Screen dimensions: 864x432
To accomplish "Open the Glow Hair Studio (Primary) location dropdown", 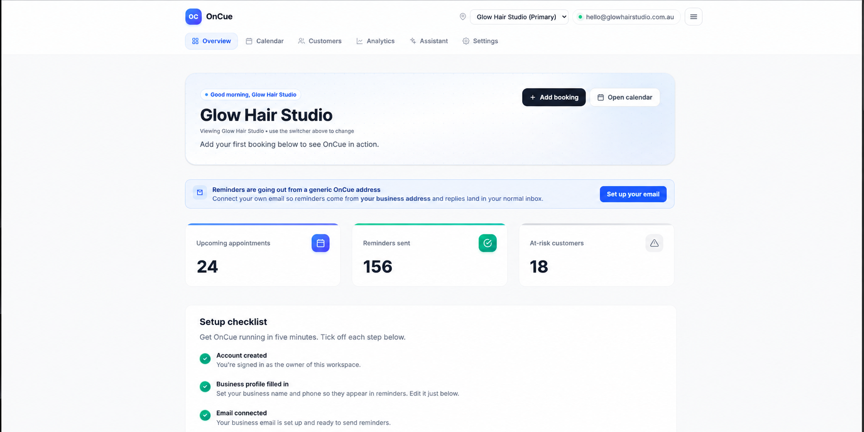I will [x=519, y=17].
